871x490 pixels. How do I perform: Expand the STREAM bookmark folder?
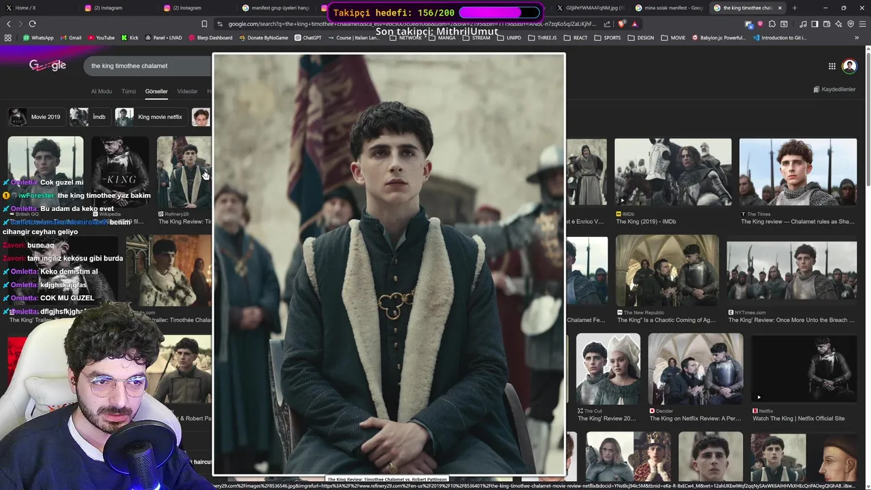pos(477,37)
